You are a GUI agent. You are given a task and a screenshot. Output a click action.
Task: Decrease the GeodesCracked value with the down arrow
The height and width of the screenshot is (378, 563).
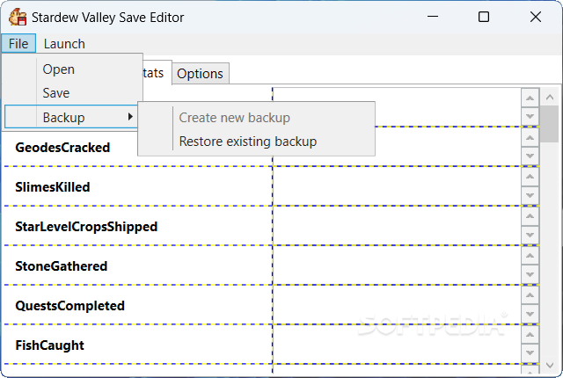(x=530, y=156)
